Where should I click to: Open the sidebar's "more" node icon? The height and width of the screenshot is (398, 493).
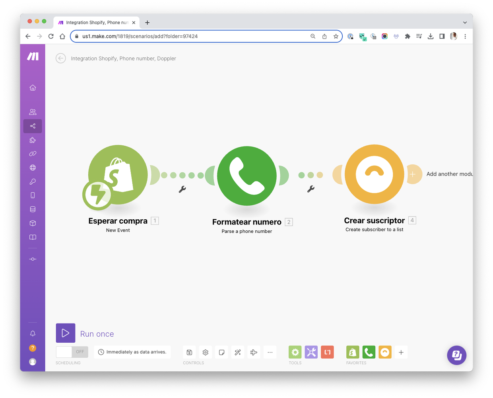coord(33,259)
